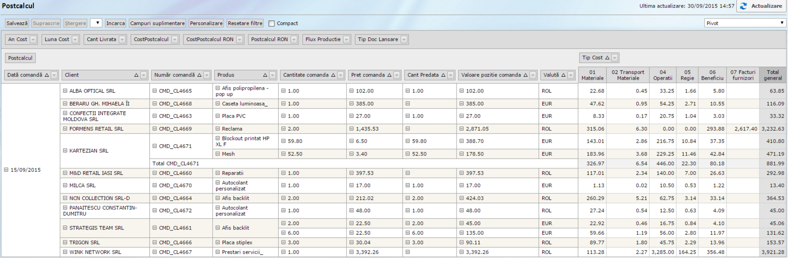Enable the Compact checkbox
Viewport: 788px width, 258px height.
(x=271, y=24)
